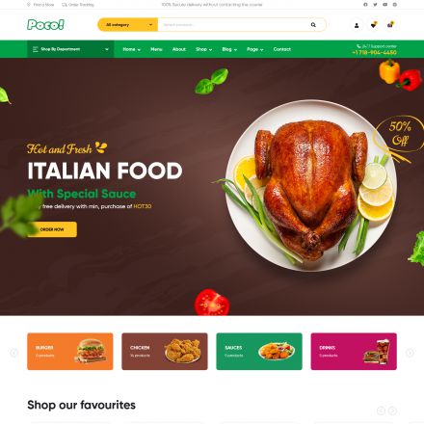Click the search products input field
Viewport: 424px width, 424px height.
(233, 25)
